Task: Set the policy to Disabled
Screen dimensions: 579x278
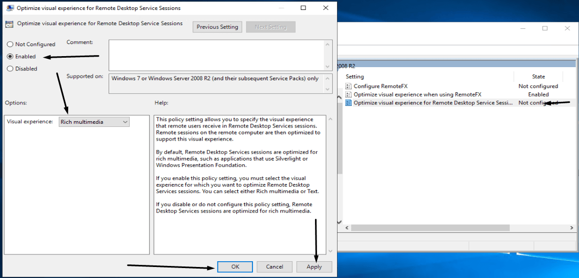Action: (10, 69)
